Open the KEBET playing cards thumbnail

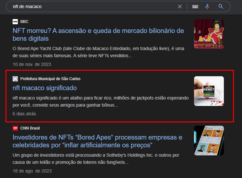209,91
